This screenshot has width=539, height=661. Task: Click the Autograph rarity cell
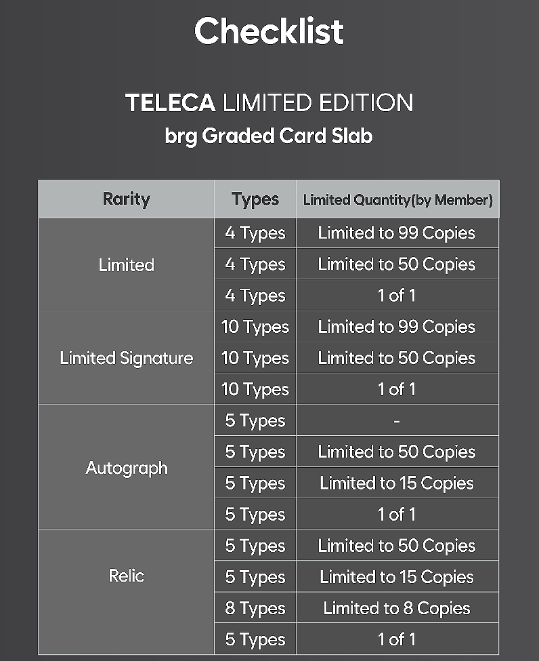click(x=127, y=468)
